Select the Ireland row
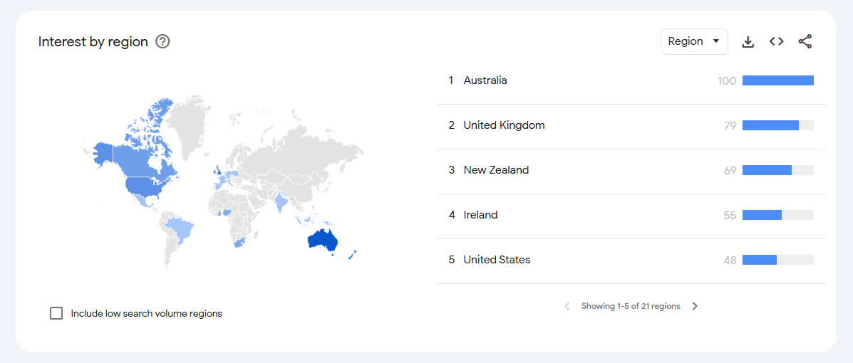This screenshot has width=853, height=363. click(x=480, y=215)
